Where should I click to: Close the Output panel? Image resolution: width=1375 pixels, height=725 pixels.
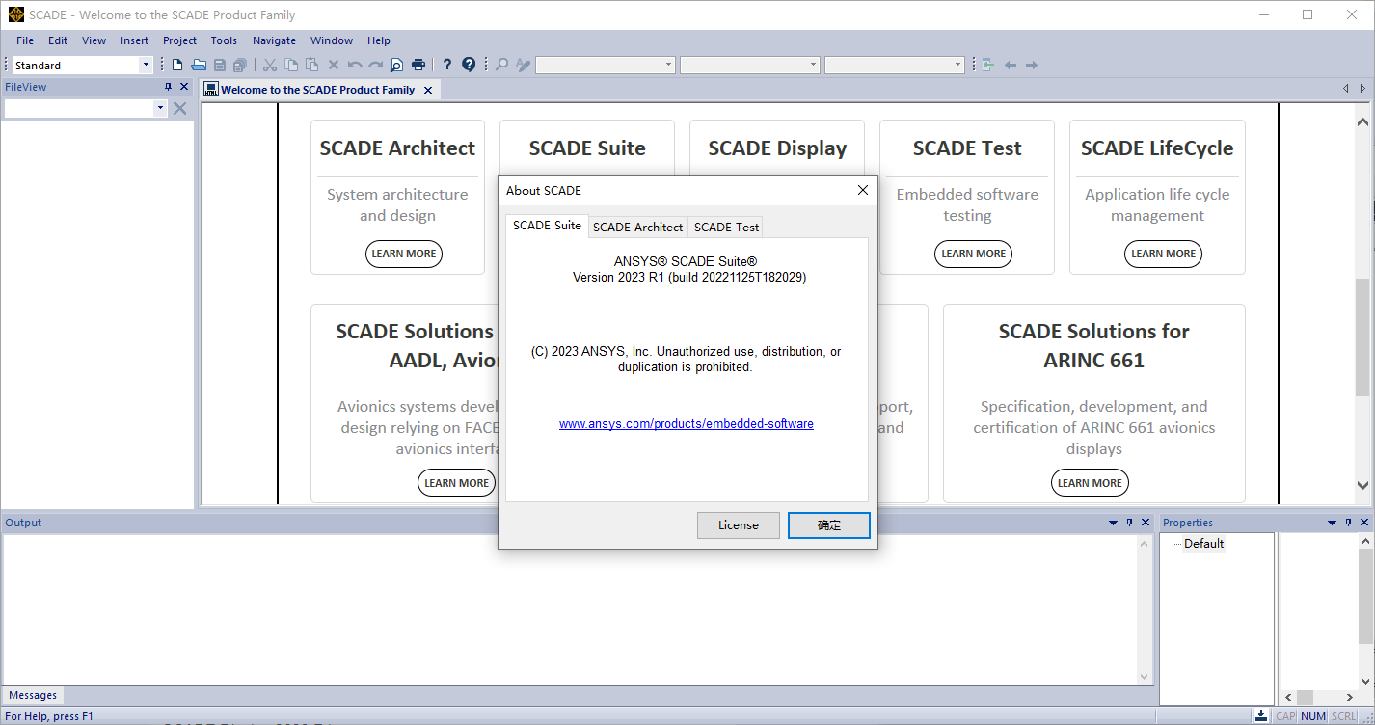(1146, 523)
